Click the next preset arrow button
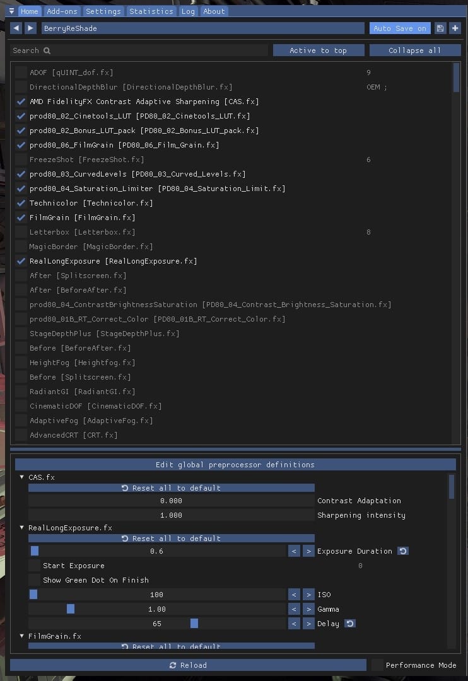 [30, 28]
